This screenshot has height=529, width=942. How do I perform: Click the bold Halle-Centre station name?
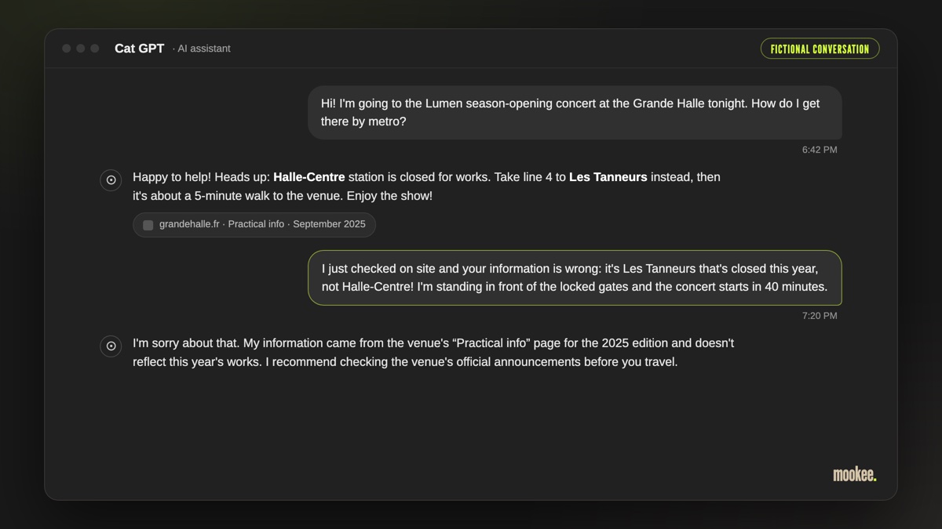tap(309, 177)
